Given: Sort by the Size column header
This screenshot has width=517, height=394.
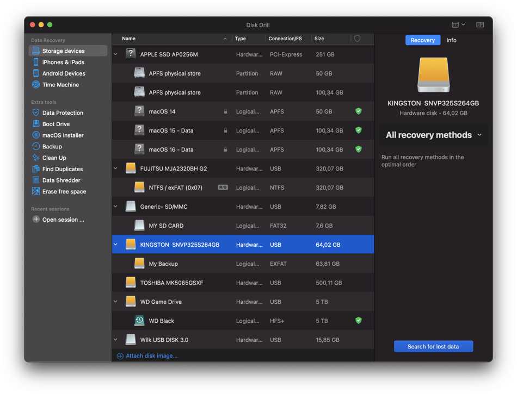Looking at the screenshot, I should [331, 39].
